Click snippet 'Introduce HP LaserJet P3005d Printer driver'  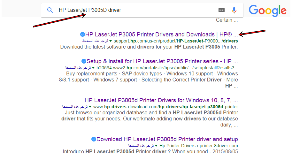[150, 151]
